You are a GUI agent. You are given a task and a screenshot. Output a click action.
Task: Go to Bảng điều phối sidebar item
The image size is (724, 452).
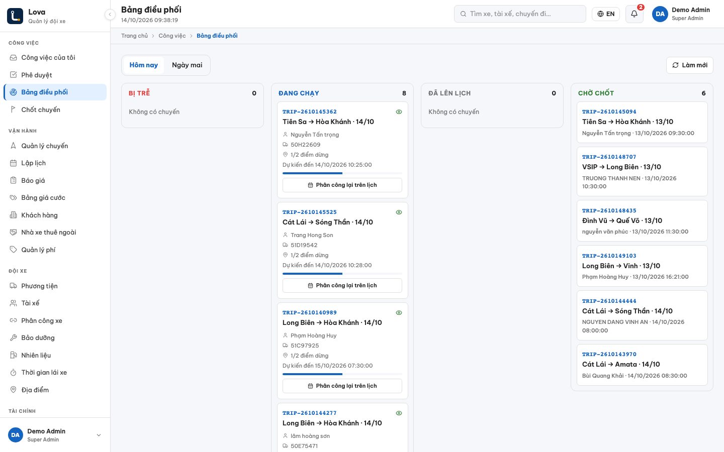coord(55,92)
